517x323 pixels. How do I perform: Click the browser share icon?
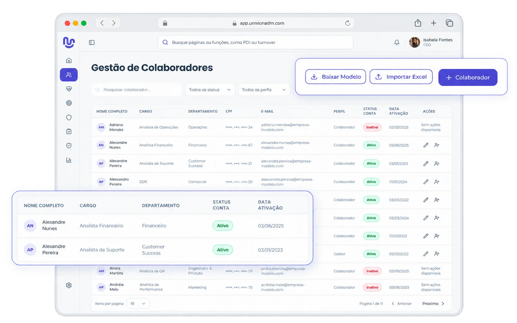pos(418,23)
